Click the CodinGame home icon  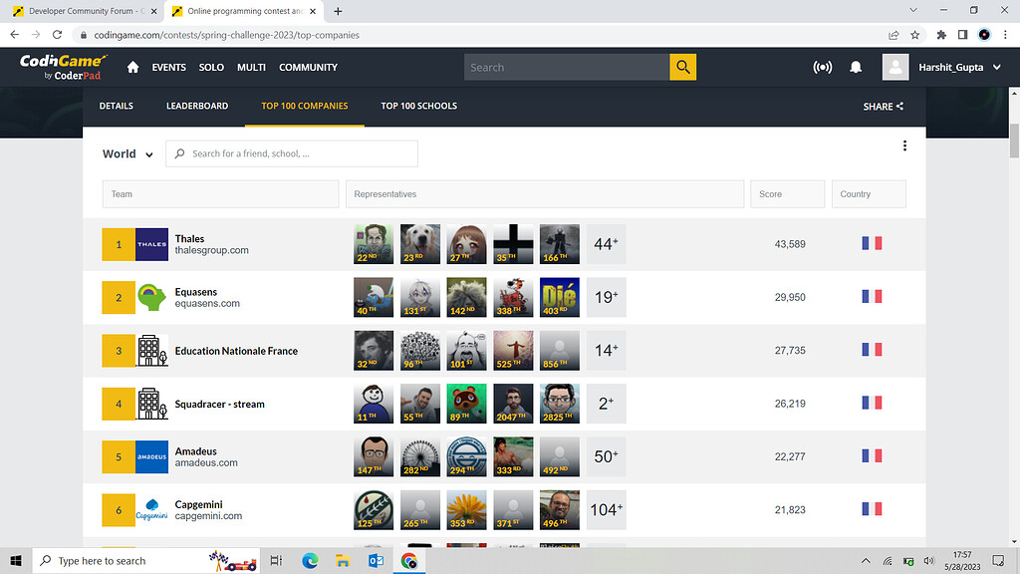coord(133,67)
